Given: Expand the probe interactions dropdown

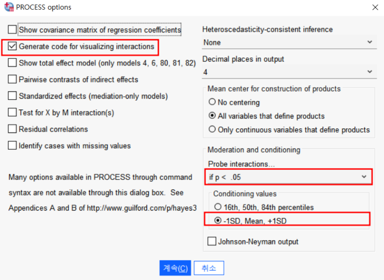Looking at the screenshot, I should pyautogui.click(x=364, y=176).
